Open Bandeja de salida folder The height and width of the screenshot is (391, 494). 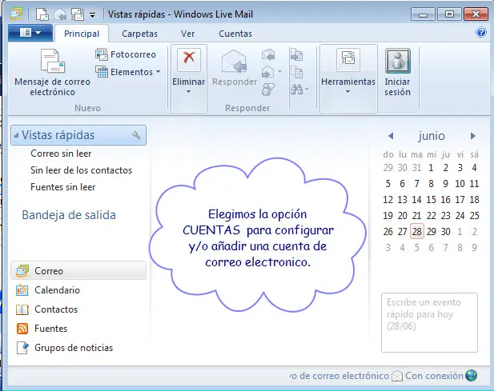(69, 215)
